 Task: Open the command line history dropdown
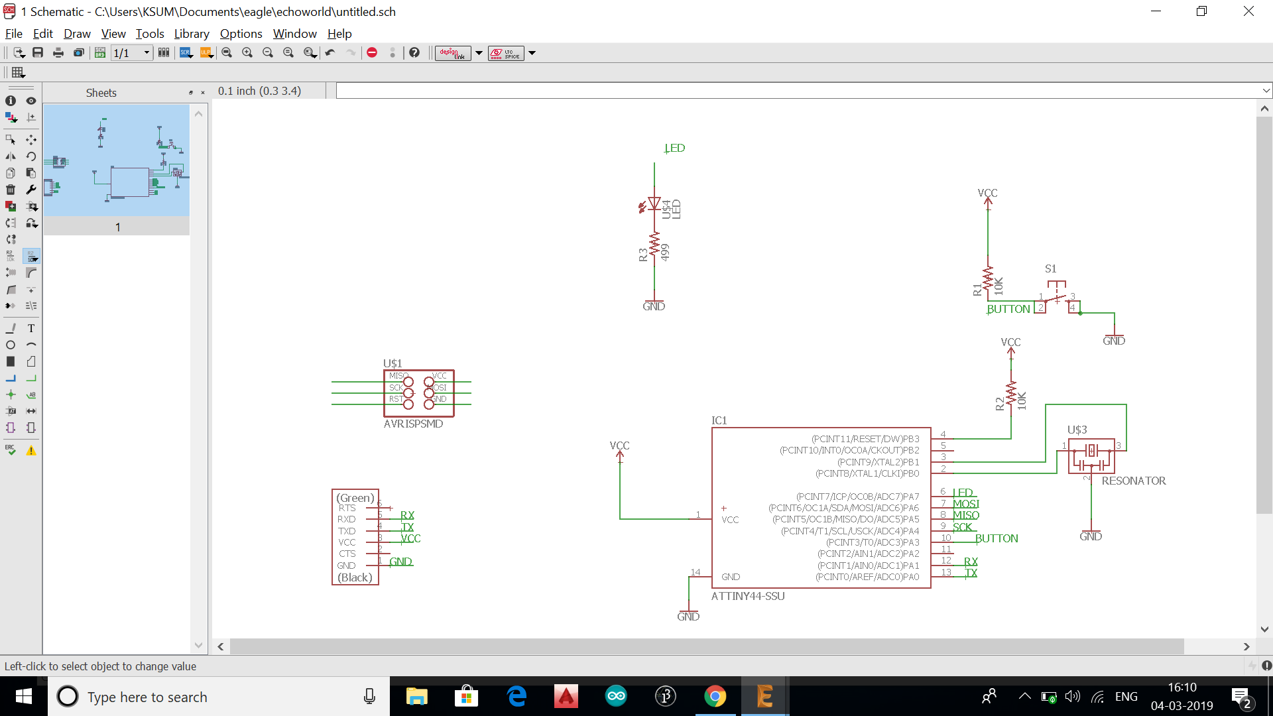(1266, 91)
